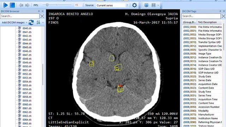Click the file icon next to 0062.cti
Image resolution: width=226 pixels, height=127 pixels.
click(x=20, y=112)
